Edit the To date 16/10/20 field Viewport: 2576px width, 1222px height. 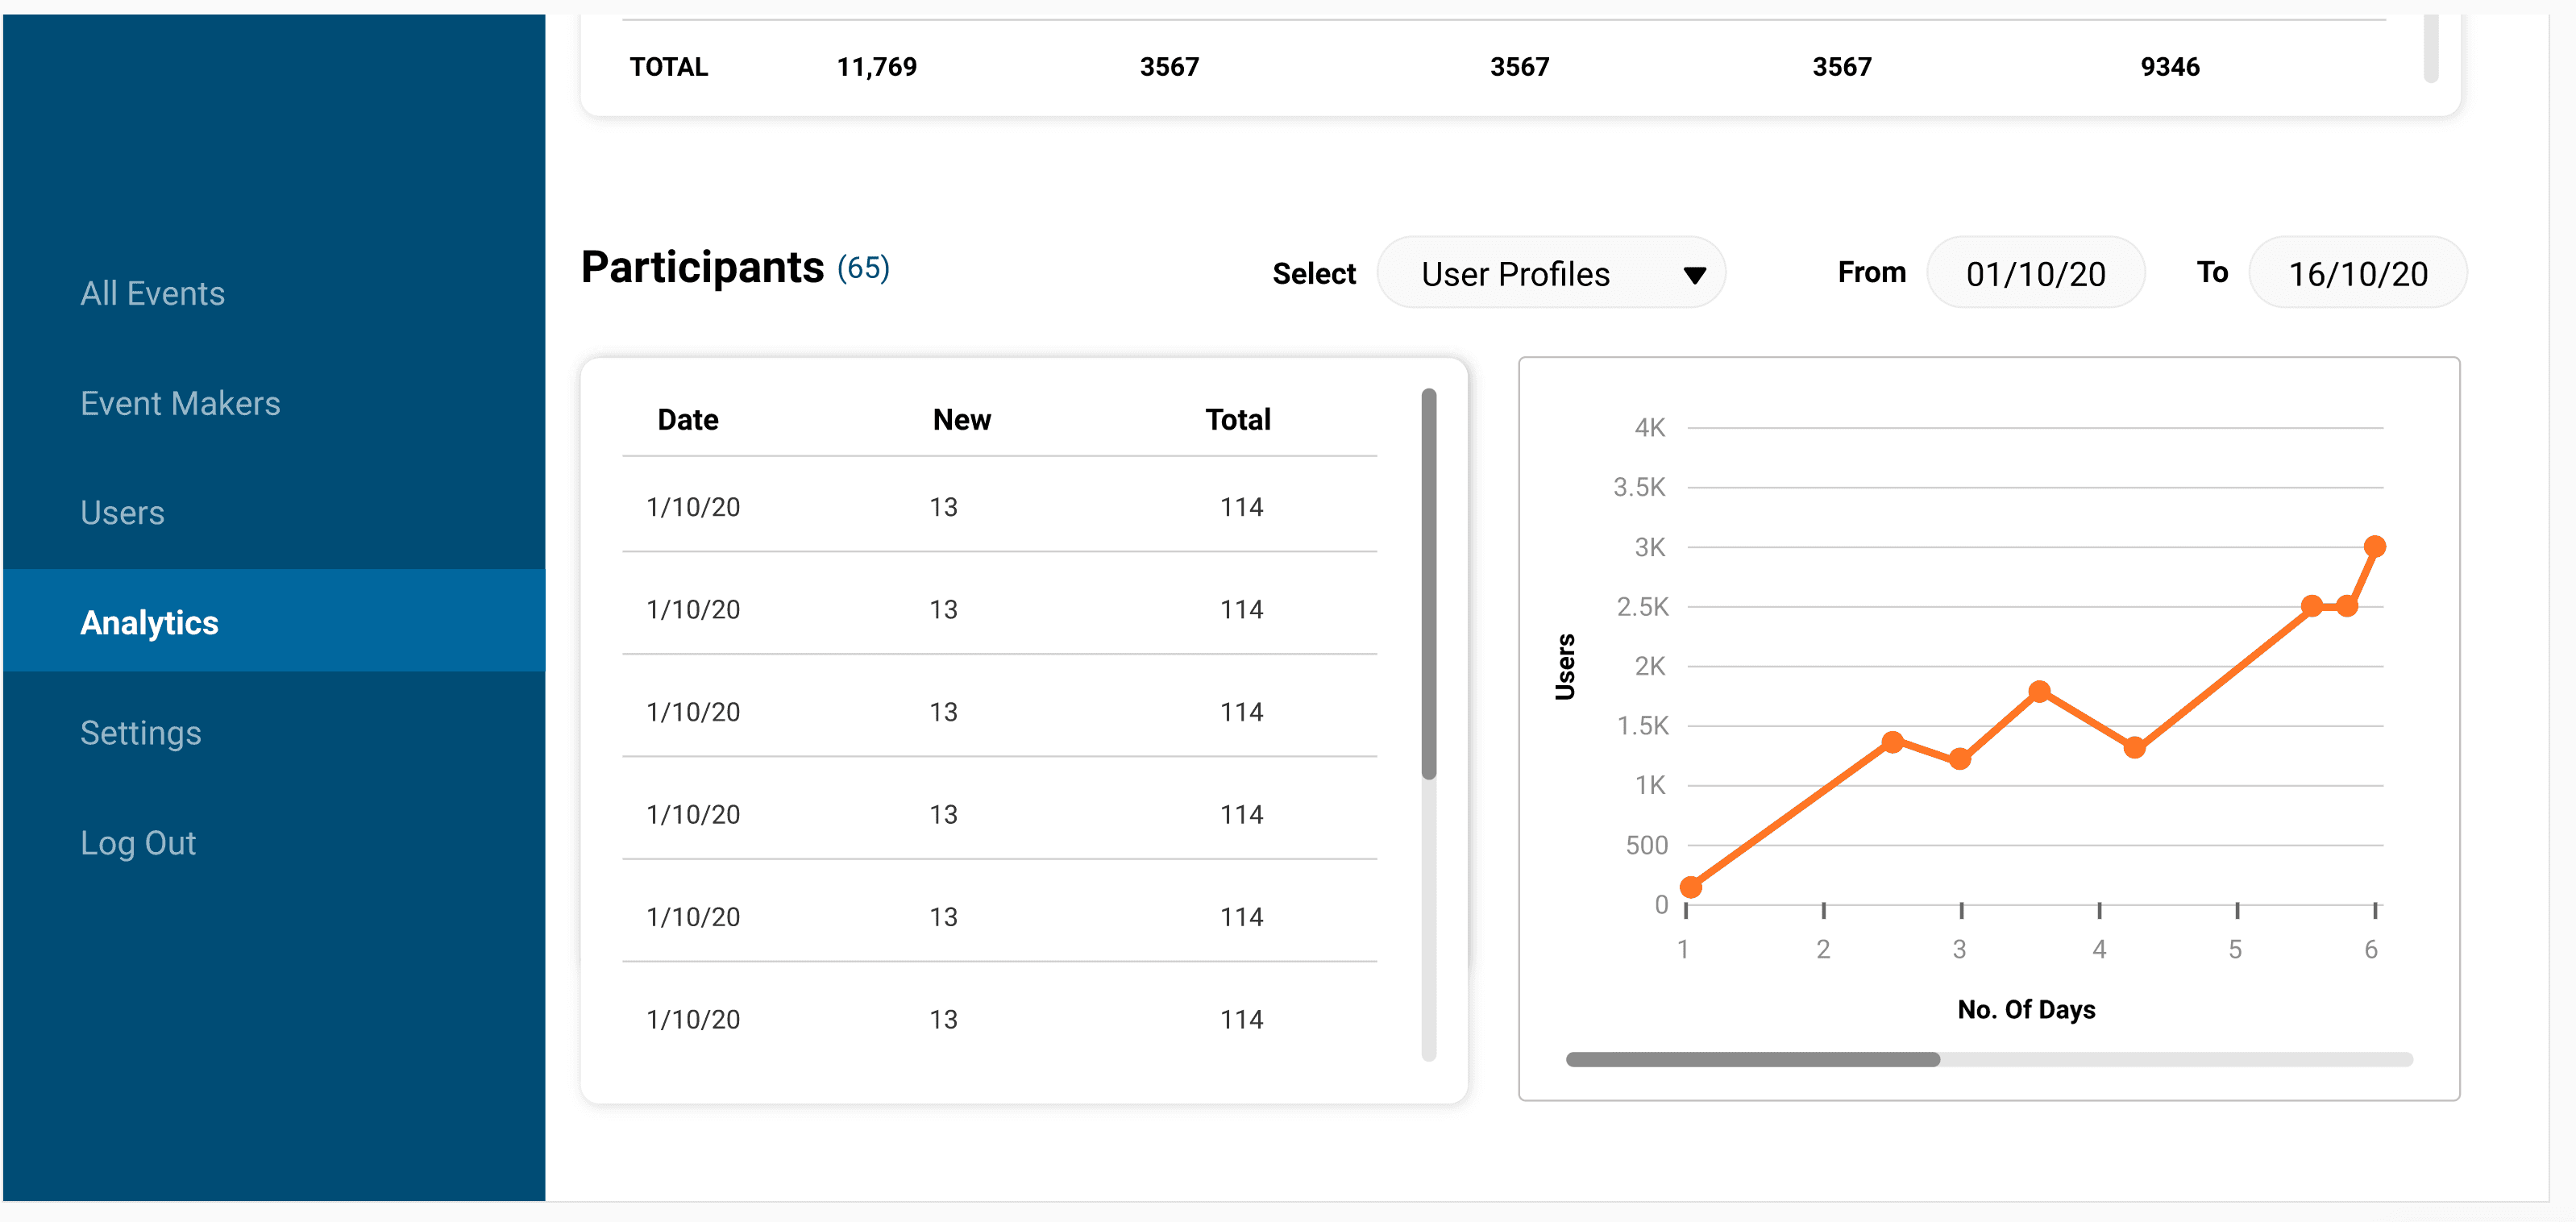[x=2357, y=273]
